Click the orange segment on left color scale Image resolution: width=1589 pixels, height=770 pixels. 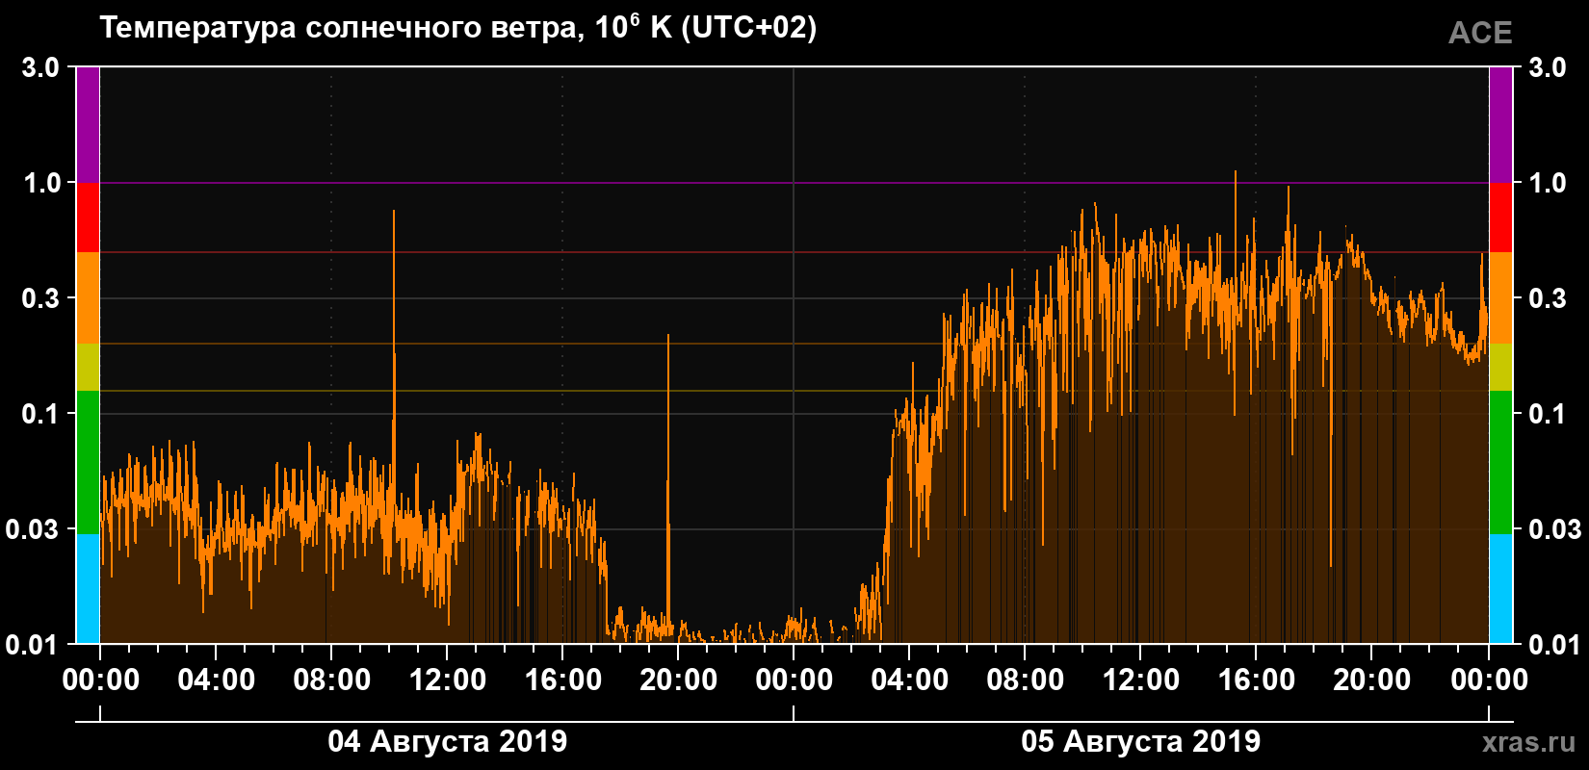click(x=88, y=298)
